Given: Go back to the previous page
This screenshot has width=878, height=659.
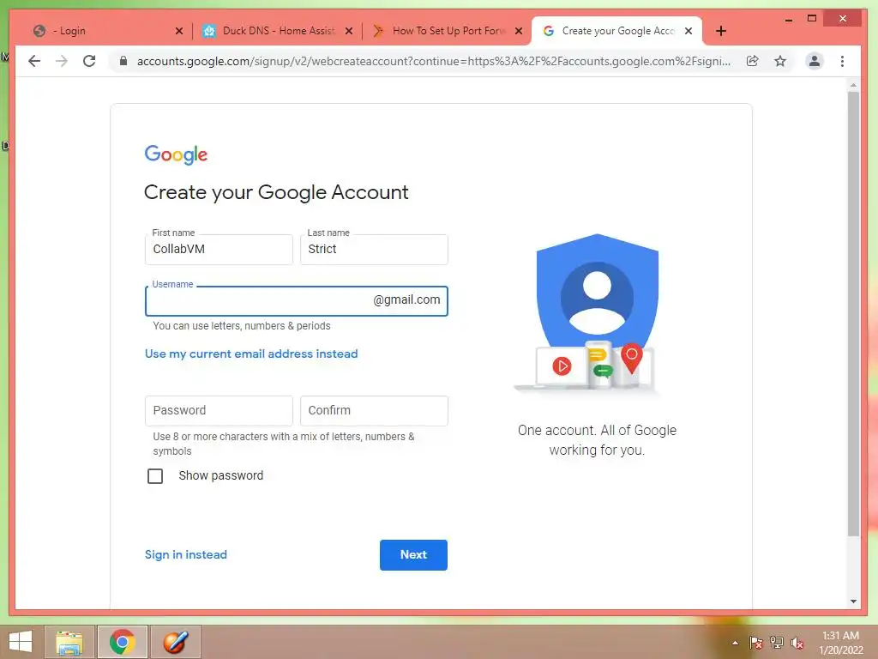Looking at the screenshot, I should (34, 61).
